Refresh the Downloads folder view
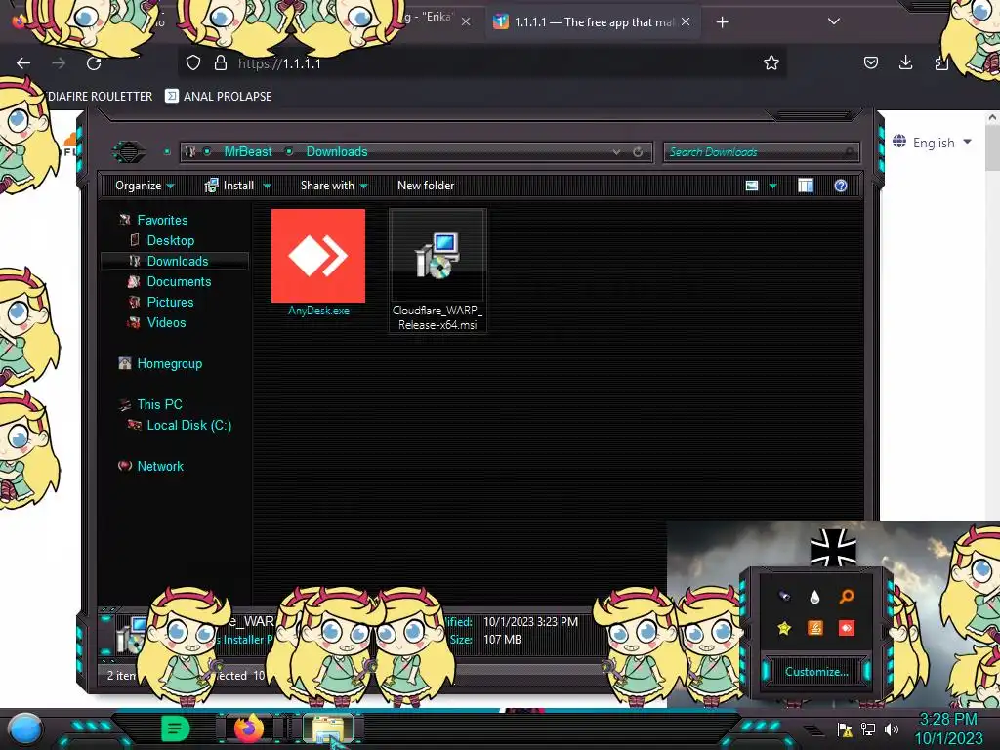 (x=637, y=152)
